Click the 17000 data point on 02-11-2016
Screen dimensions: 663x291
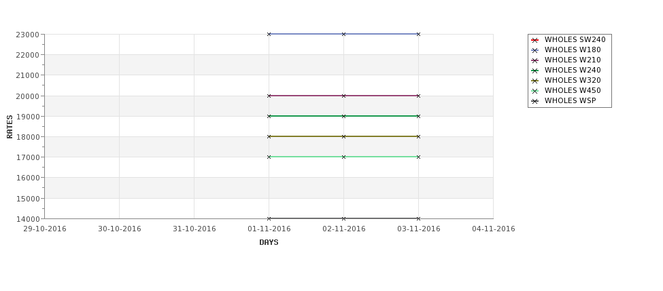(x=343, y=157)
